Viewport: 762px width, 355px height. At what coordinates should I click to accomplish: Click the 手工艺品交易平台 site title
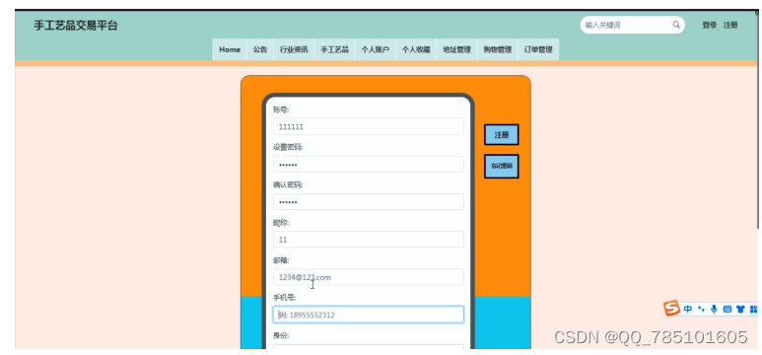pyautogui.click(x=76, y=26)
